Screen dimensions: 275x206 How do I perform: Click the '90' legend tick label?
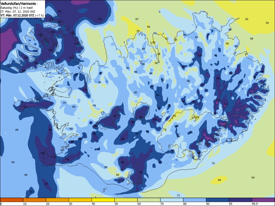click(x=208, y=204)
